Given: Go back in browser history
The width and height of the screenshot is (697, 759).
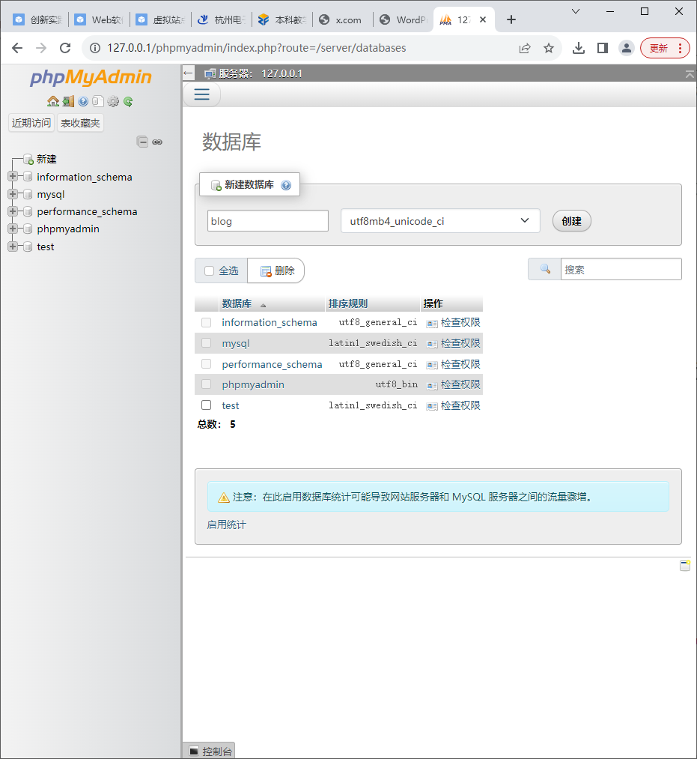Looking at the screenshot, I should [17, 48].
